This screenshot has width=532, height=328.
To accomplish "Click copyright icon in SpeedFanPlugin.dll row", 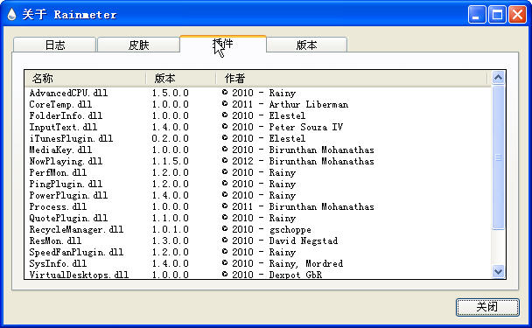I will (225, 251).
